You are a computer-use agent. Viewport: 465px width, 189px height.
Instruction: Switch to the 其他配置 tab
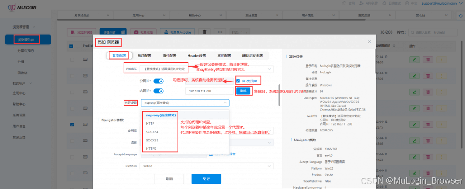[x=224, y=56]
